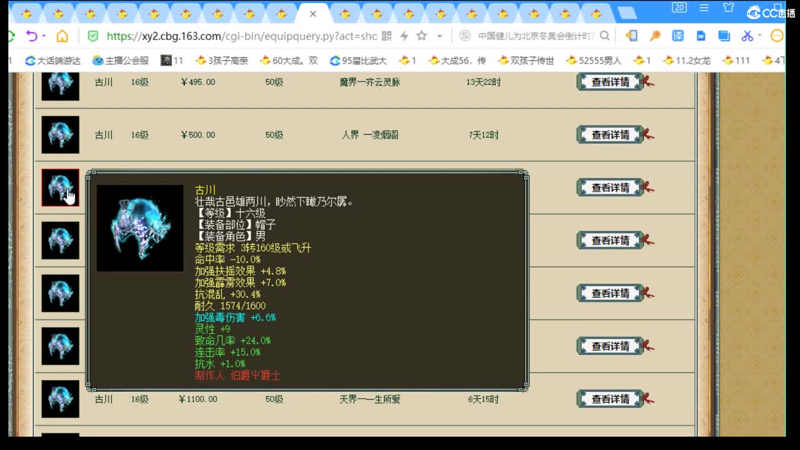
Task: Click price ¥1100.00
Action: click(x=197, y=399)
